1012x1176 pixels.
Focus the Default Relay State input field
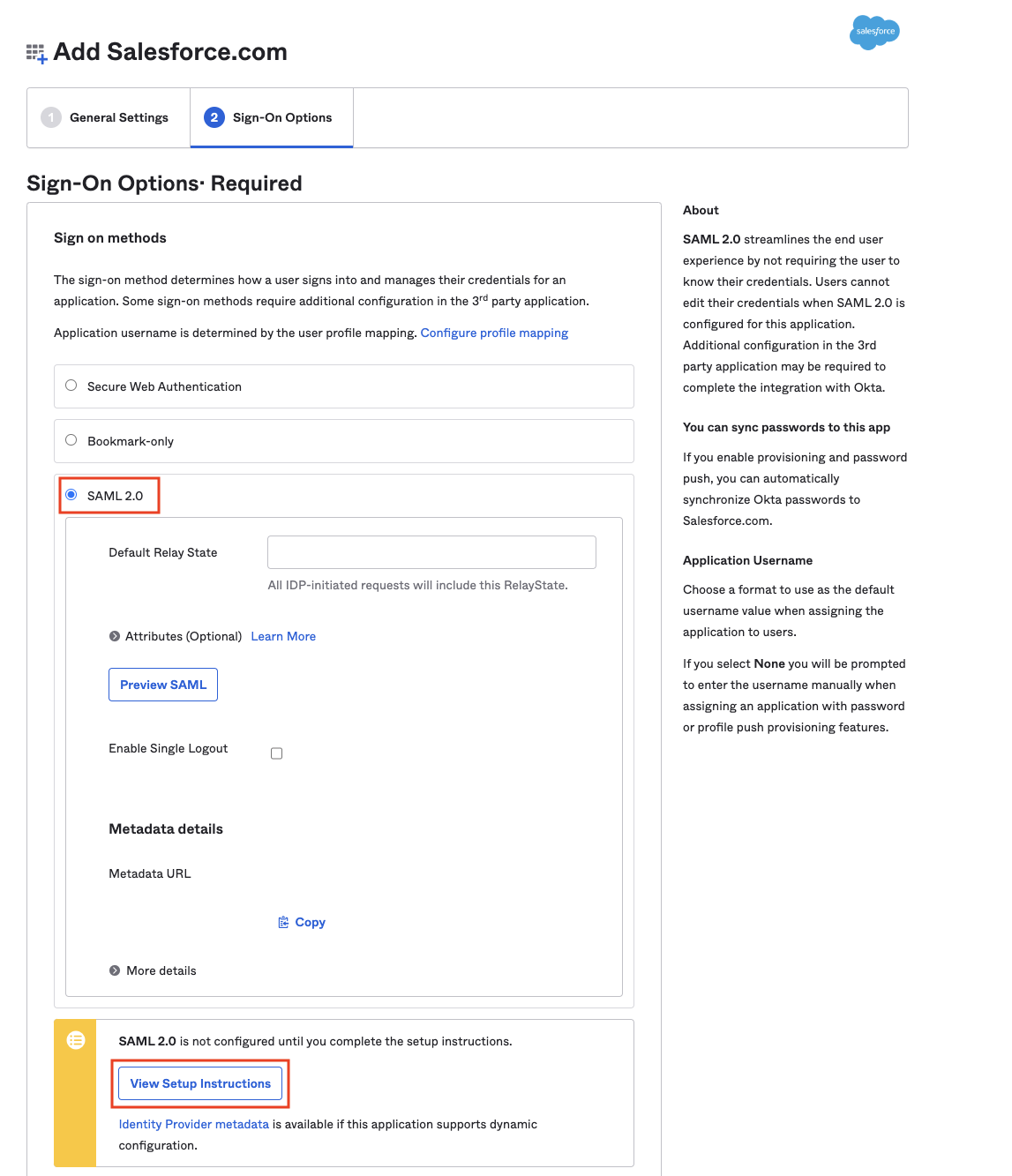click(x=431, y=552)
